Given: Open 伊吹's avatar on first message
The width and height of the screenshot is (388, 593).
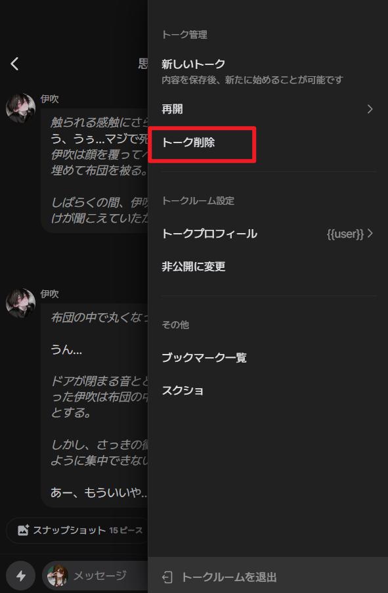Looking at the screenshot, I should pyautogui.click(x=20, y=108).
